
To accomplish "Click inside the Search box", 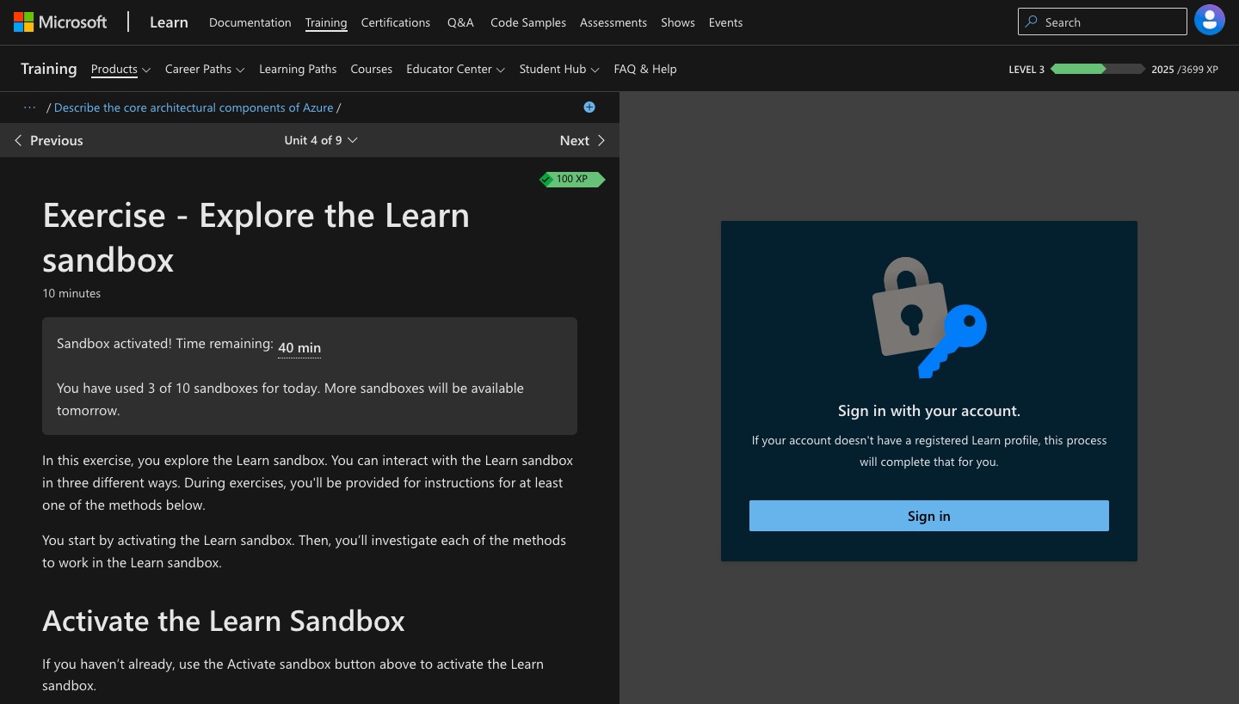I will click(x=1102, y=21).
